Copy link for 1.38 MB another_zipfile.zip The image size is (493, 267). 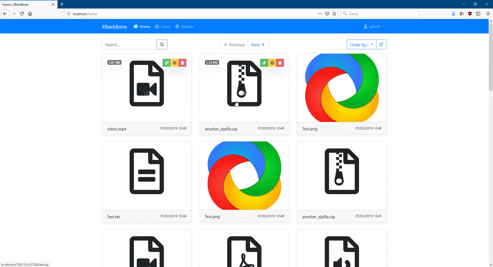point(264,63)
